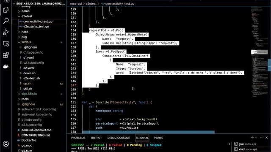The image size is (271, 152).
Task: Open auto-east.kubeconfig file
Action: [39, 114]
